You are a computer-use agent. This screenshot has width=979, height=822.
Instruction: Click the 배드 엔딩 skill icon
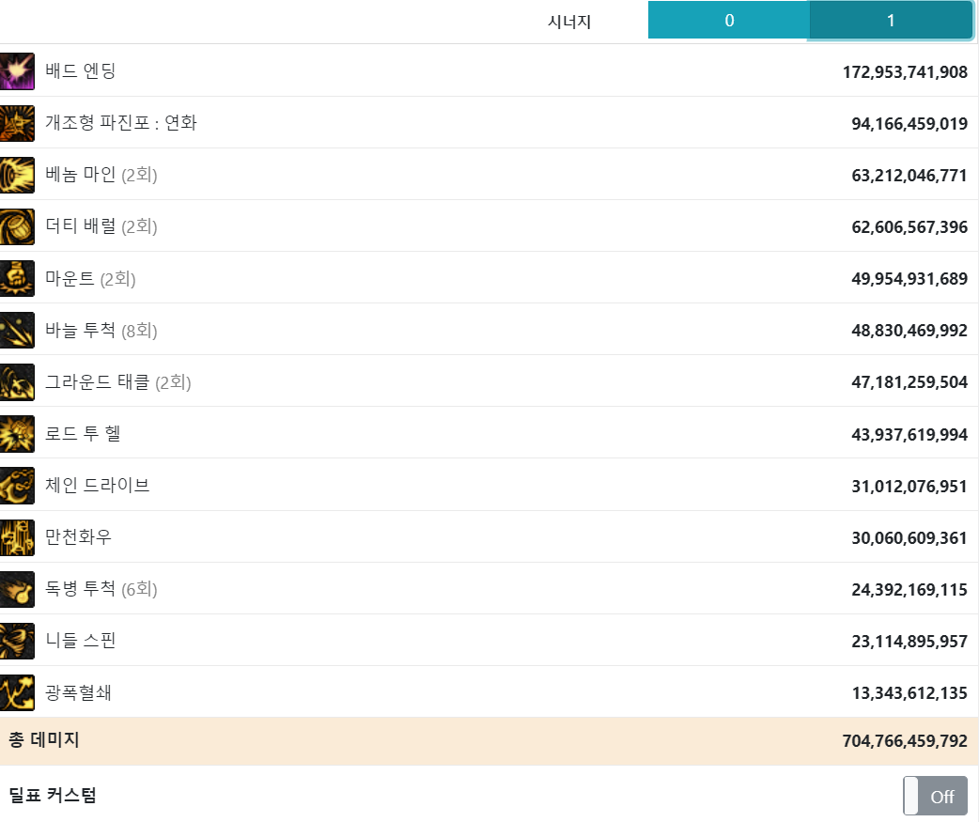(x=17, y=71)
